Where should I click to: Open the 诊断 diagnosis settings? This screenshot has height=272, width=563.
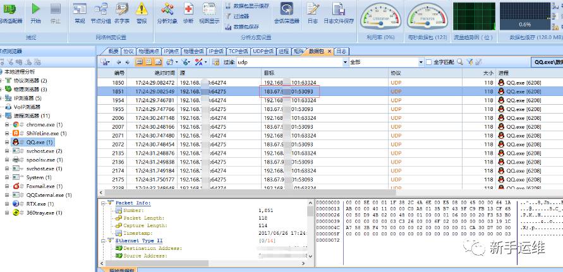coord(188,13)
